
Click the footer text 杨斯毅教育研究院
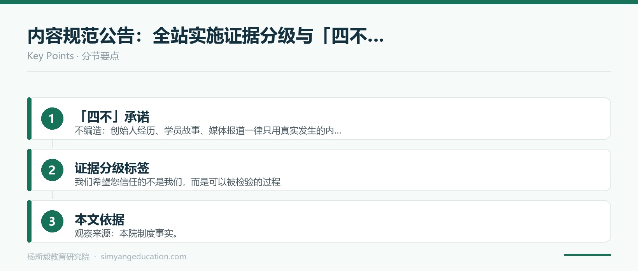[58, 257]
